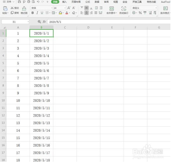Expand the Merge and Center dropdown arrow

116,13
